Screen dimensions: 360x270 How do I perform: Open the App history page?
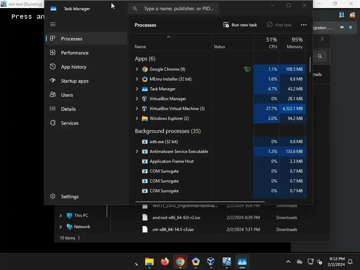(x=86, y=67)
